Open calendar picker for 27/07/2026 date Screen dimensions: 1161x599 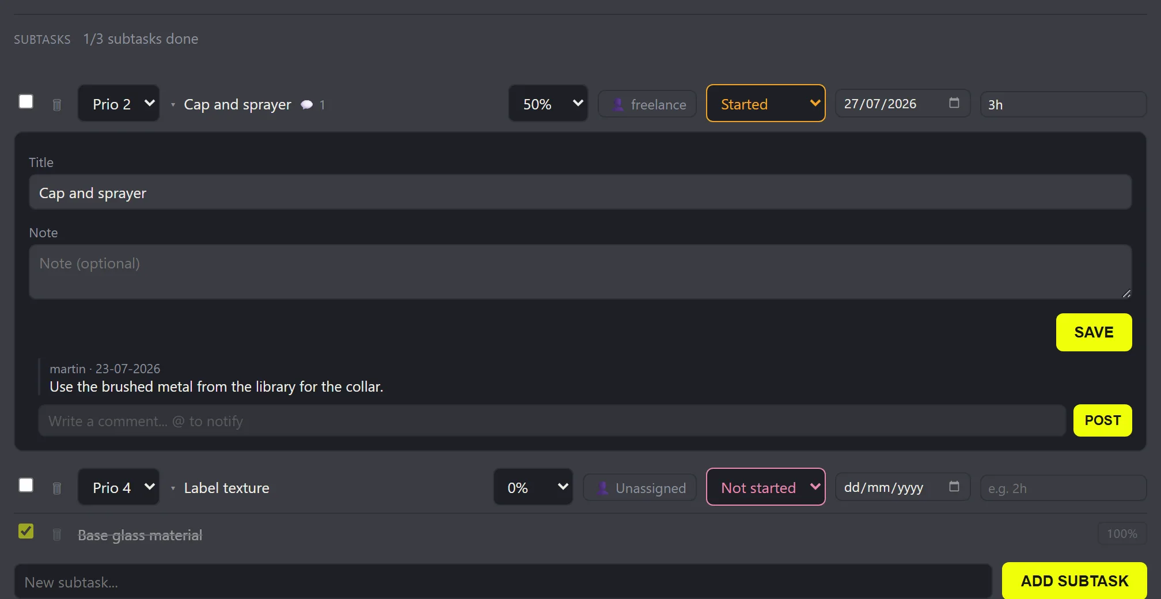(x=954, y=103)
